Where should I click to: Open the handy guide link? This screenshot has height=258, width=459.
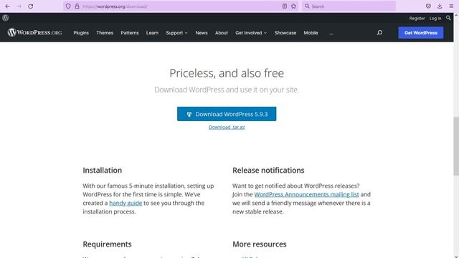coord(126,203)
